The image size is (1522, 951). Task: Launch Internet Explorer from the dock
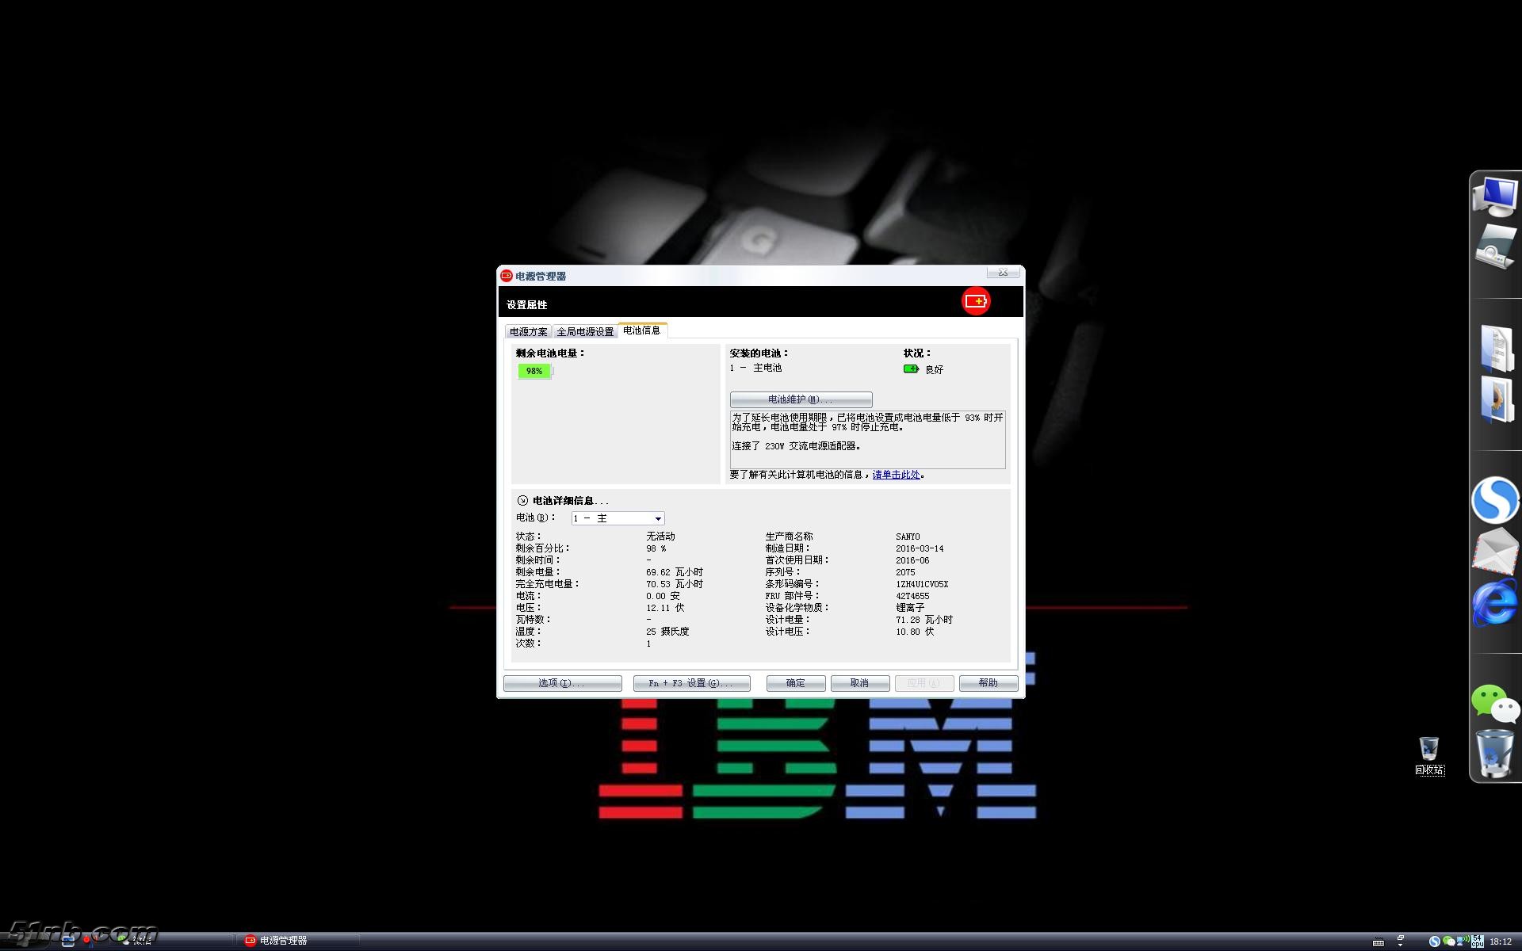pyautogui.click(x=1494, y=602)
